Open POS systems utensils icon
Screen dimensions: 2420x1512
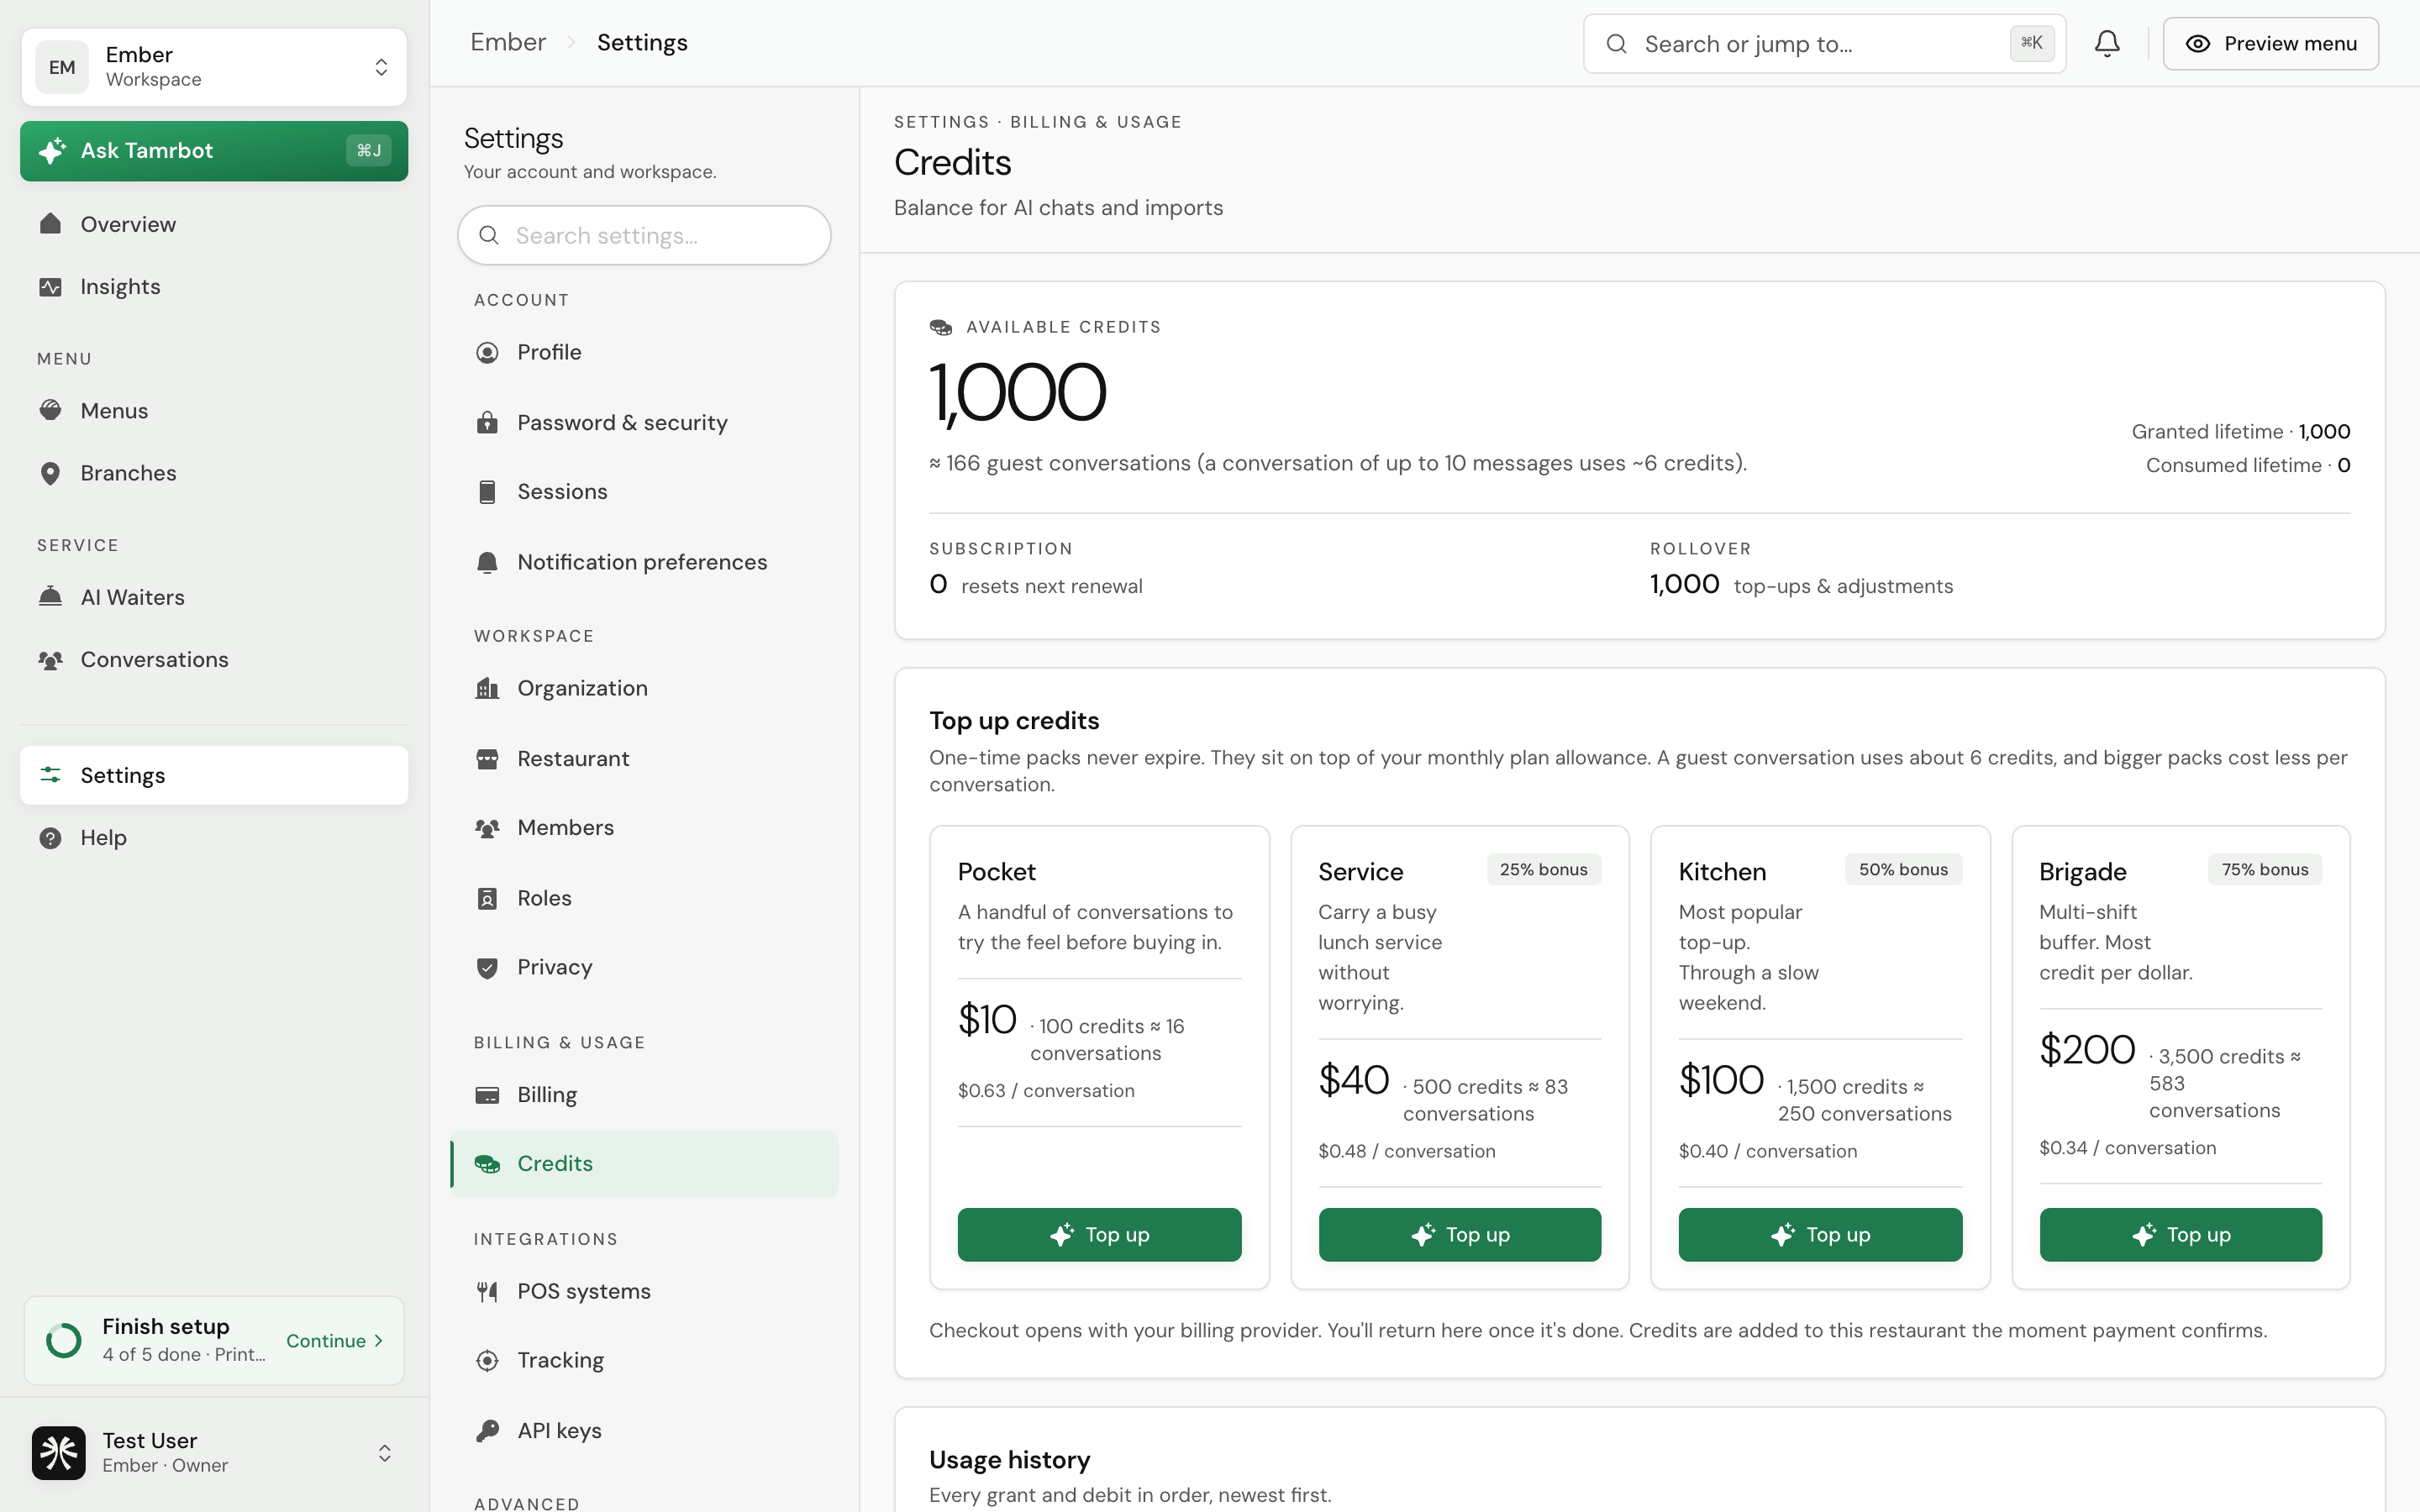pos(487,1291)
